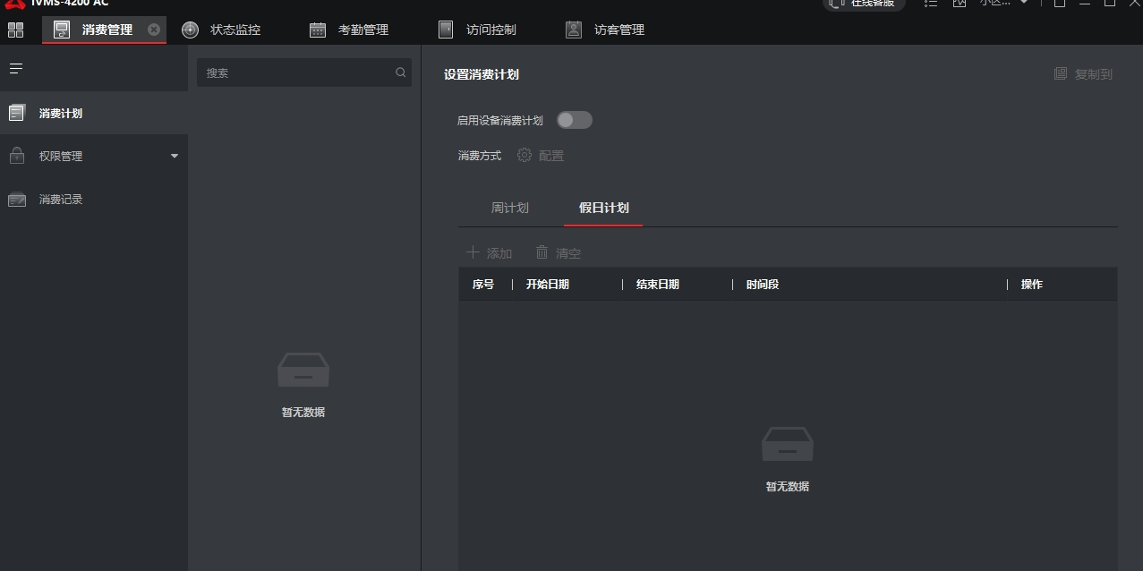The width and height of the screenshot is (1143, 571).
Task: Click the 复制到 copy button
Action: 1083,74
